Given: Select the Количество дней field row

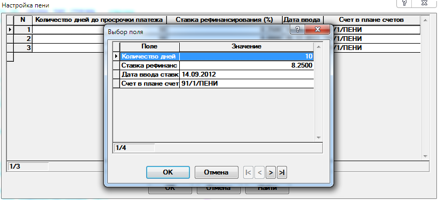Looking at the screenshot, I should click(x=214, y=56).
